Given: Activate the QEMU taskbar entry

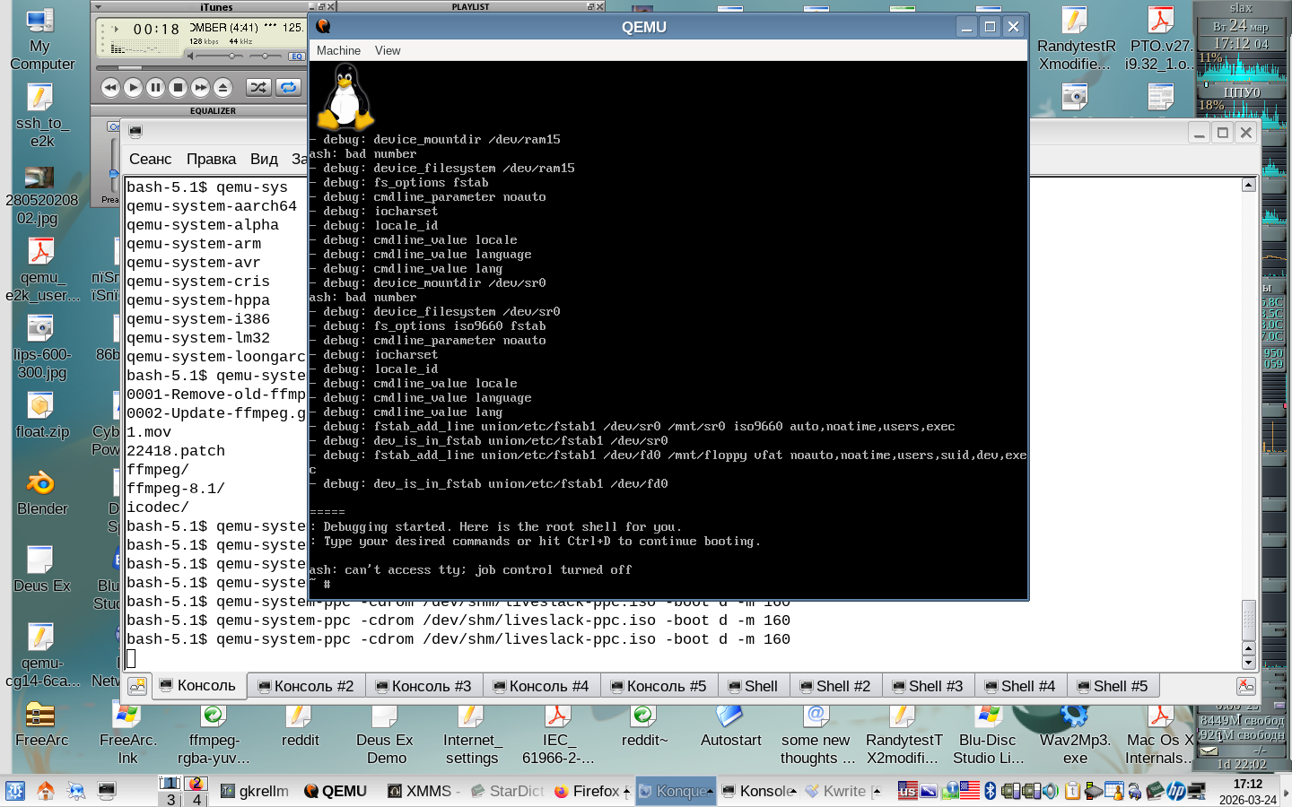Looking at the screenshot, I should (336, 791).
